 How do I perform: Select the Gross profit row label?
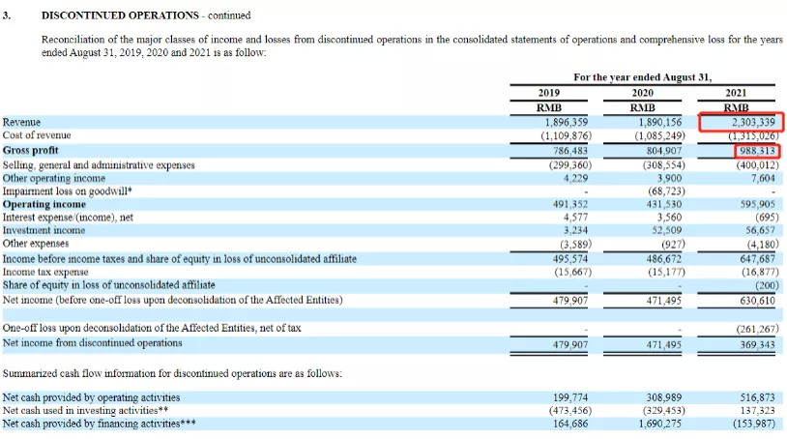click(x=31, y=150)
